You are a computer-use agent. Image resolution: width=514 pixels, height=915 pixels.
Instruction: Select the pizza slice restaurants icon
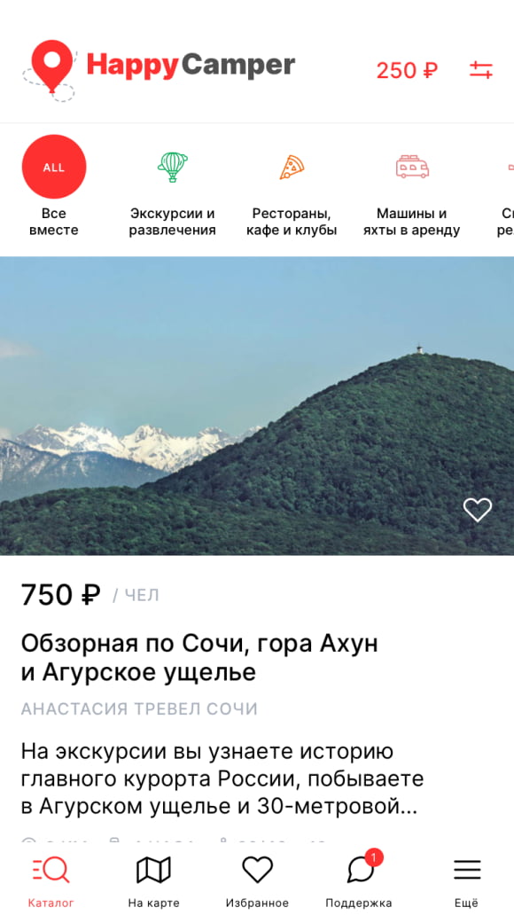pyautogui.click(x=292, y=167)
